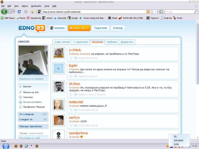Open the Google bookmark
Image resolution: width=199 pixels, height=149 pixels.
point(73,18)
